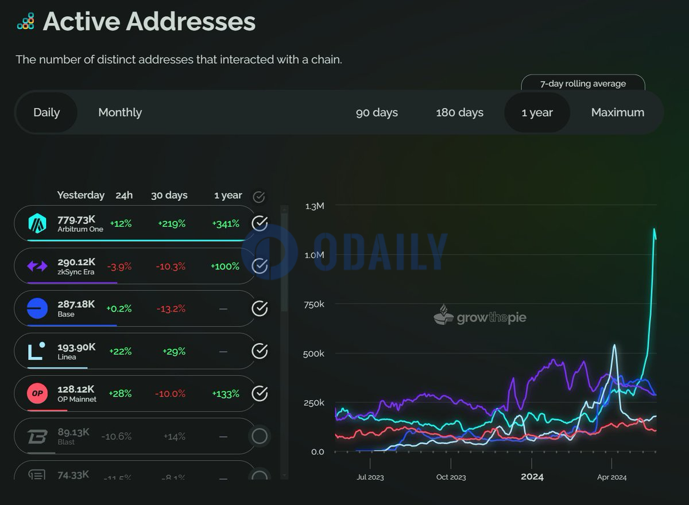Click the Linea logo icon
Screen dimensions: 689x505
(37, 351)
